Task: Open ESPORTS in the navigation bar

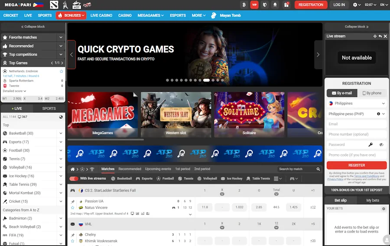Action: [x=178, y=16]
